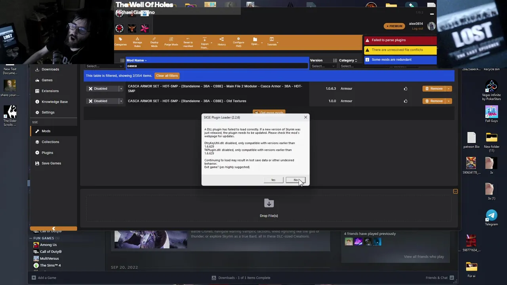Viewport: 507px width, 285px height.
Task: Click Purge Mods in the toolbar
Action: click(x=171, y=42)
